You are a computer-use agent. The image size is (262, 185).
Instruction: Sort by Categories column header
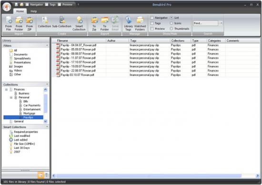coord(216,41)
